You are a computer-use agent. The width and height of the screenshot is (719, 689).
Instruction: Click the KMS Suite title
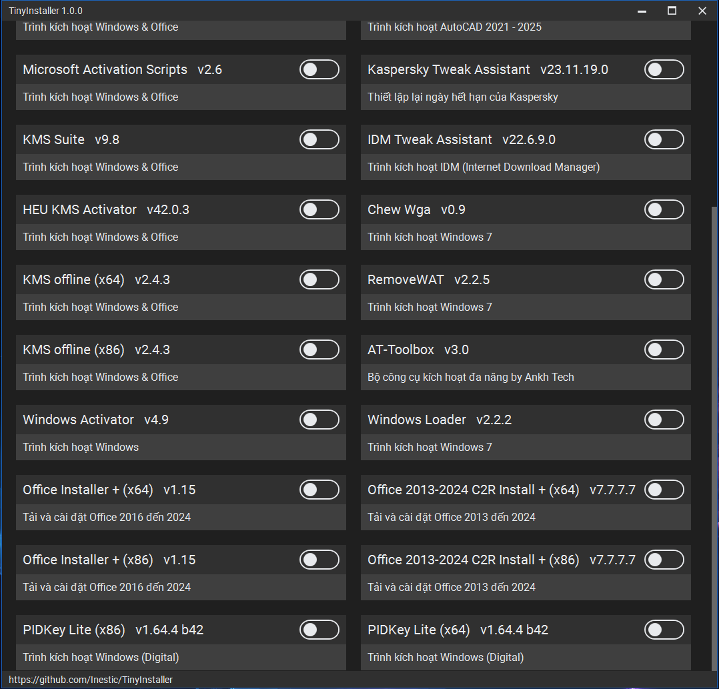53,139
